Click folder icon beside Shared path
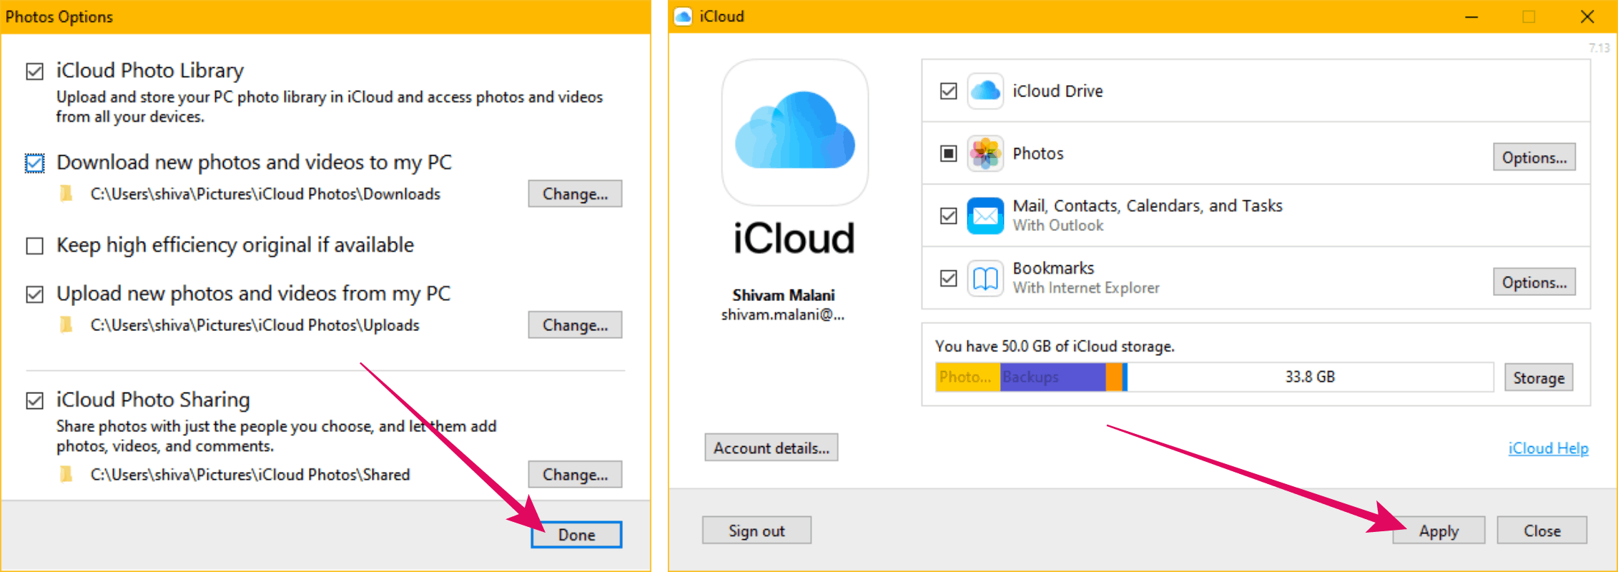Image resolution: width=1618 pixels, height=572 pixels. 66,474
